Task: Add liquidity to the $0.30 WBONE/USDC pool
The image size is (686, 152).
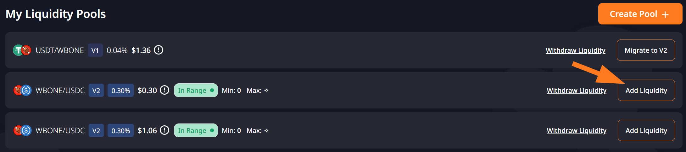Action: click(646, 90)
